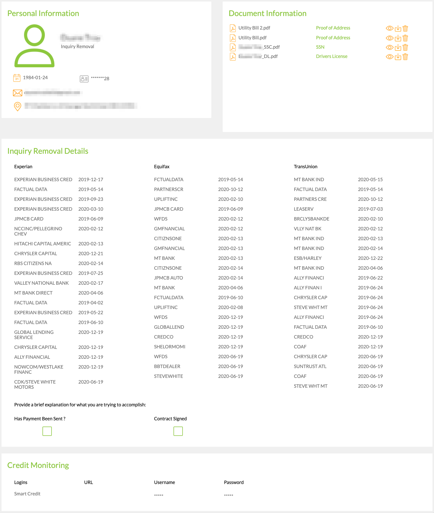Delete Utility Bill.pdf

(x=406, y=38)
